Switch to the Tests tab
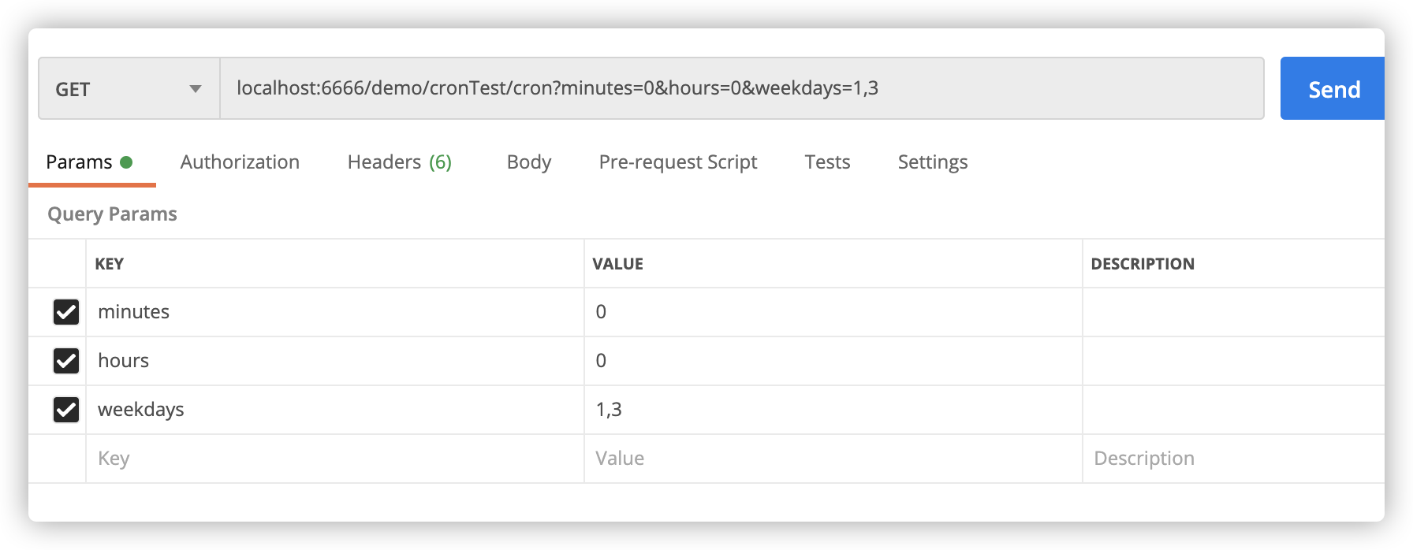This screenshot has height=550, width=1413. (x=827, y=162)
